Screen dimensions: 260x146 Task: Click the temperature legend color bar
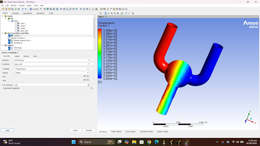100,53
